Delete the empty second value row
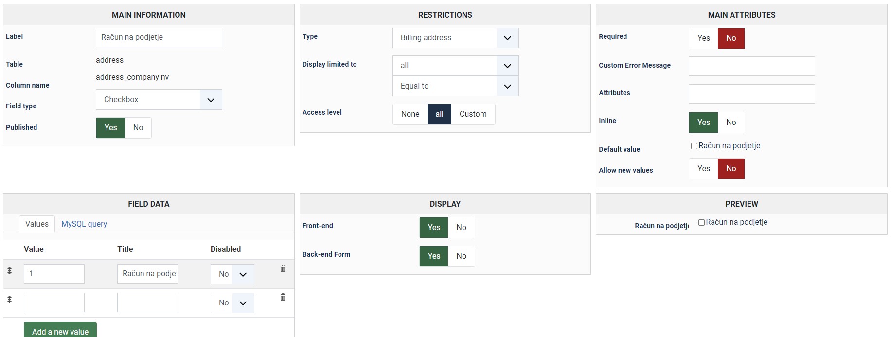891x337 pixels. pos(283,297)
